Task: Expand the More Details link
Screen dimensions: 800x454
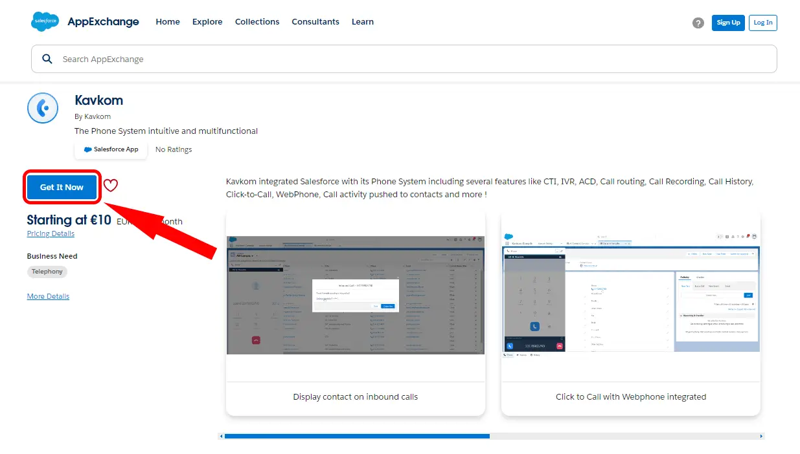Action: pos(48,296)
